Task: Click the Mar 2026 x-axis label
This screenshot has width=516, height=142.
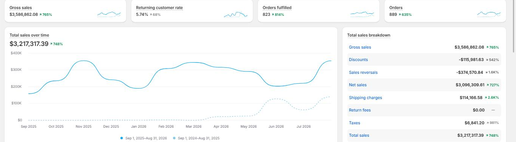Action: click(x=194, y=127)
